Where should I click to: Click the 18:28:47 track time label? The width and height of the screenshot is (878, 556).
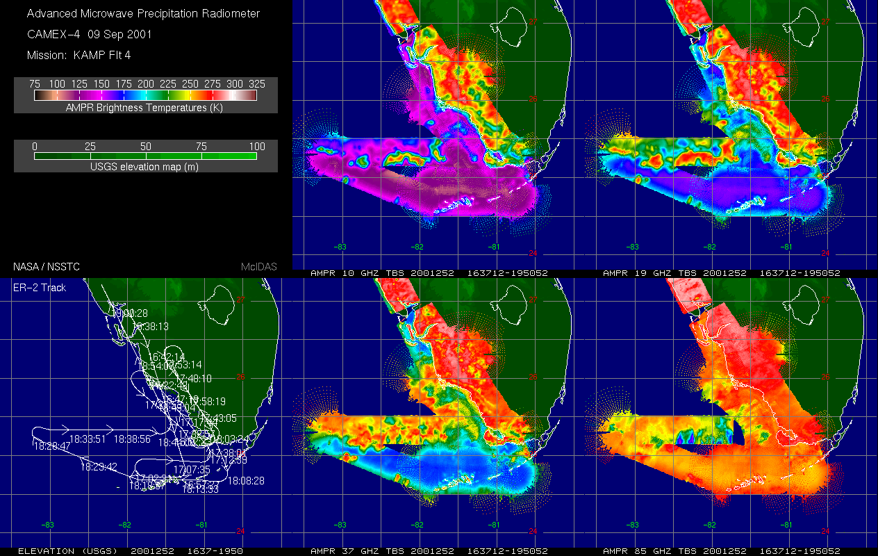51,445
